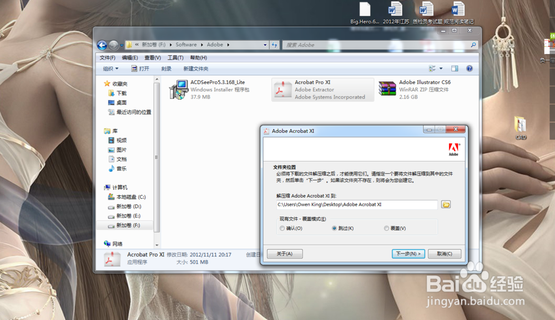Open the 组织 dropdown in the toolbar
555x320 pixels.
pos(110,69)
